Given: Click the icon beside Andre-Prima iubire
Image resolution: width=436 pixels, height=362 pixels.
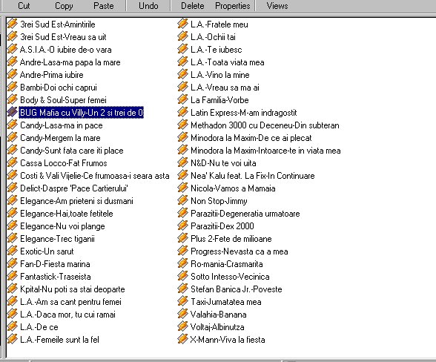Looking at the screenshot, I should (x=12, y=74).
